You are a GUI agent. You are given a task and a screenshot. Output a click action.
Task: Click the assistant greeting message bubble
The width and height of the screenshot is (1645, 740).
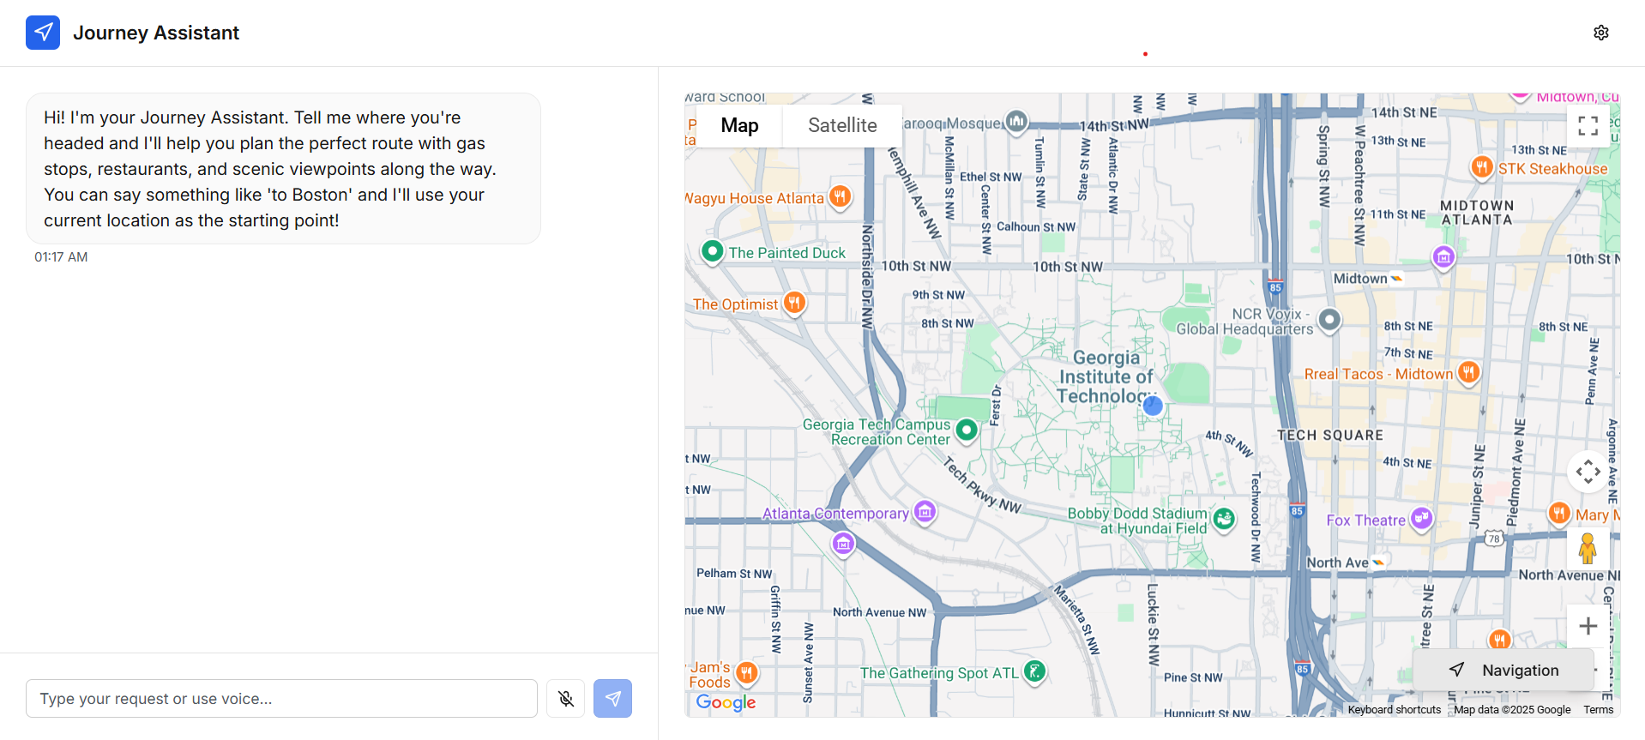point(283,169)
